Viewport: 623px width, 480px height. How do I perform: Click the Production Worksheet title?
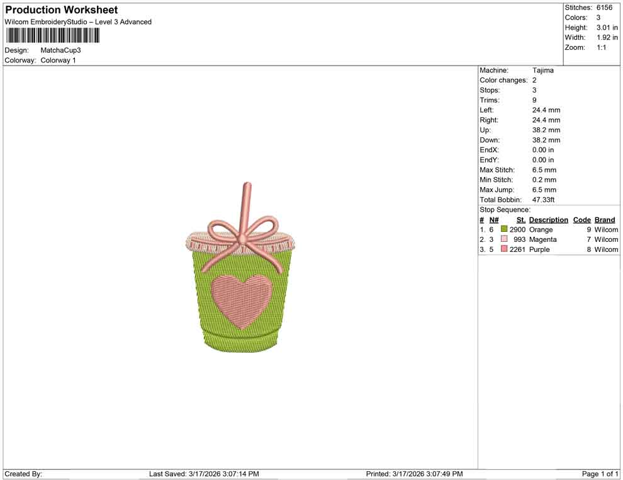61,10
